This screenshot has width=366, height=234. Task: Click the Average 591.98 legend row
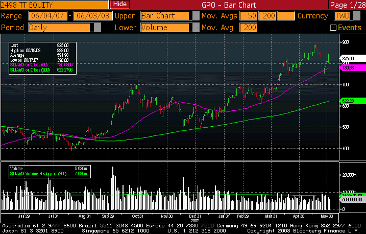39,55
